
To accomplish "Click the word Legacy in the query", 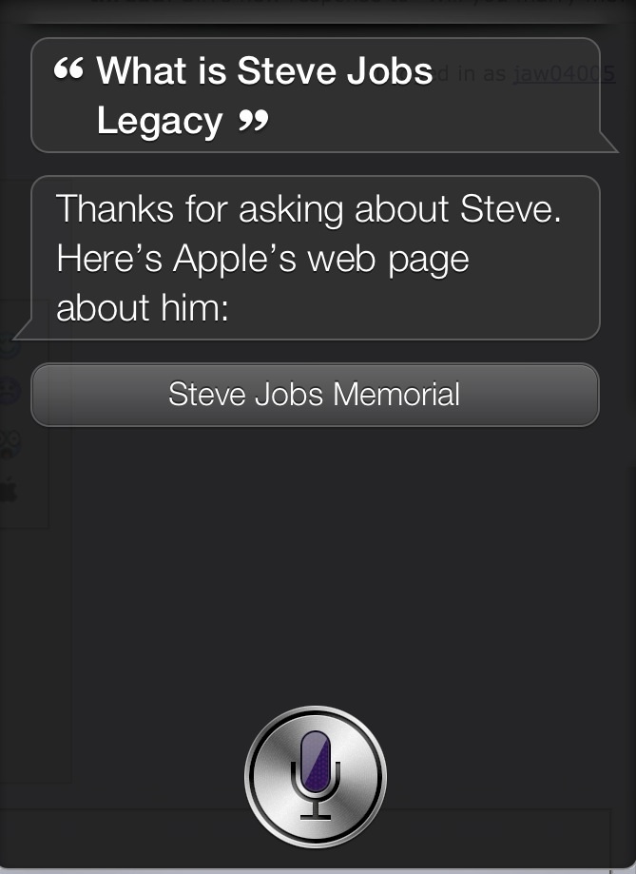I will (x=160, y=122).
